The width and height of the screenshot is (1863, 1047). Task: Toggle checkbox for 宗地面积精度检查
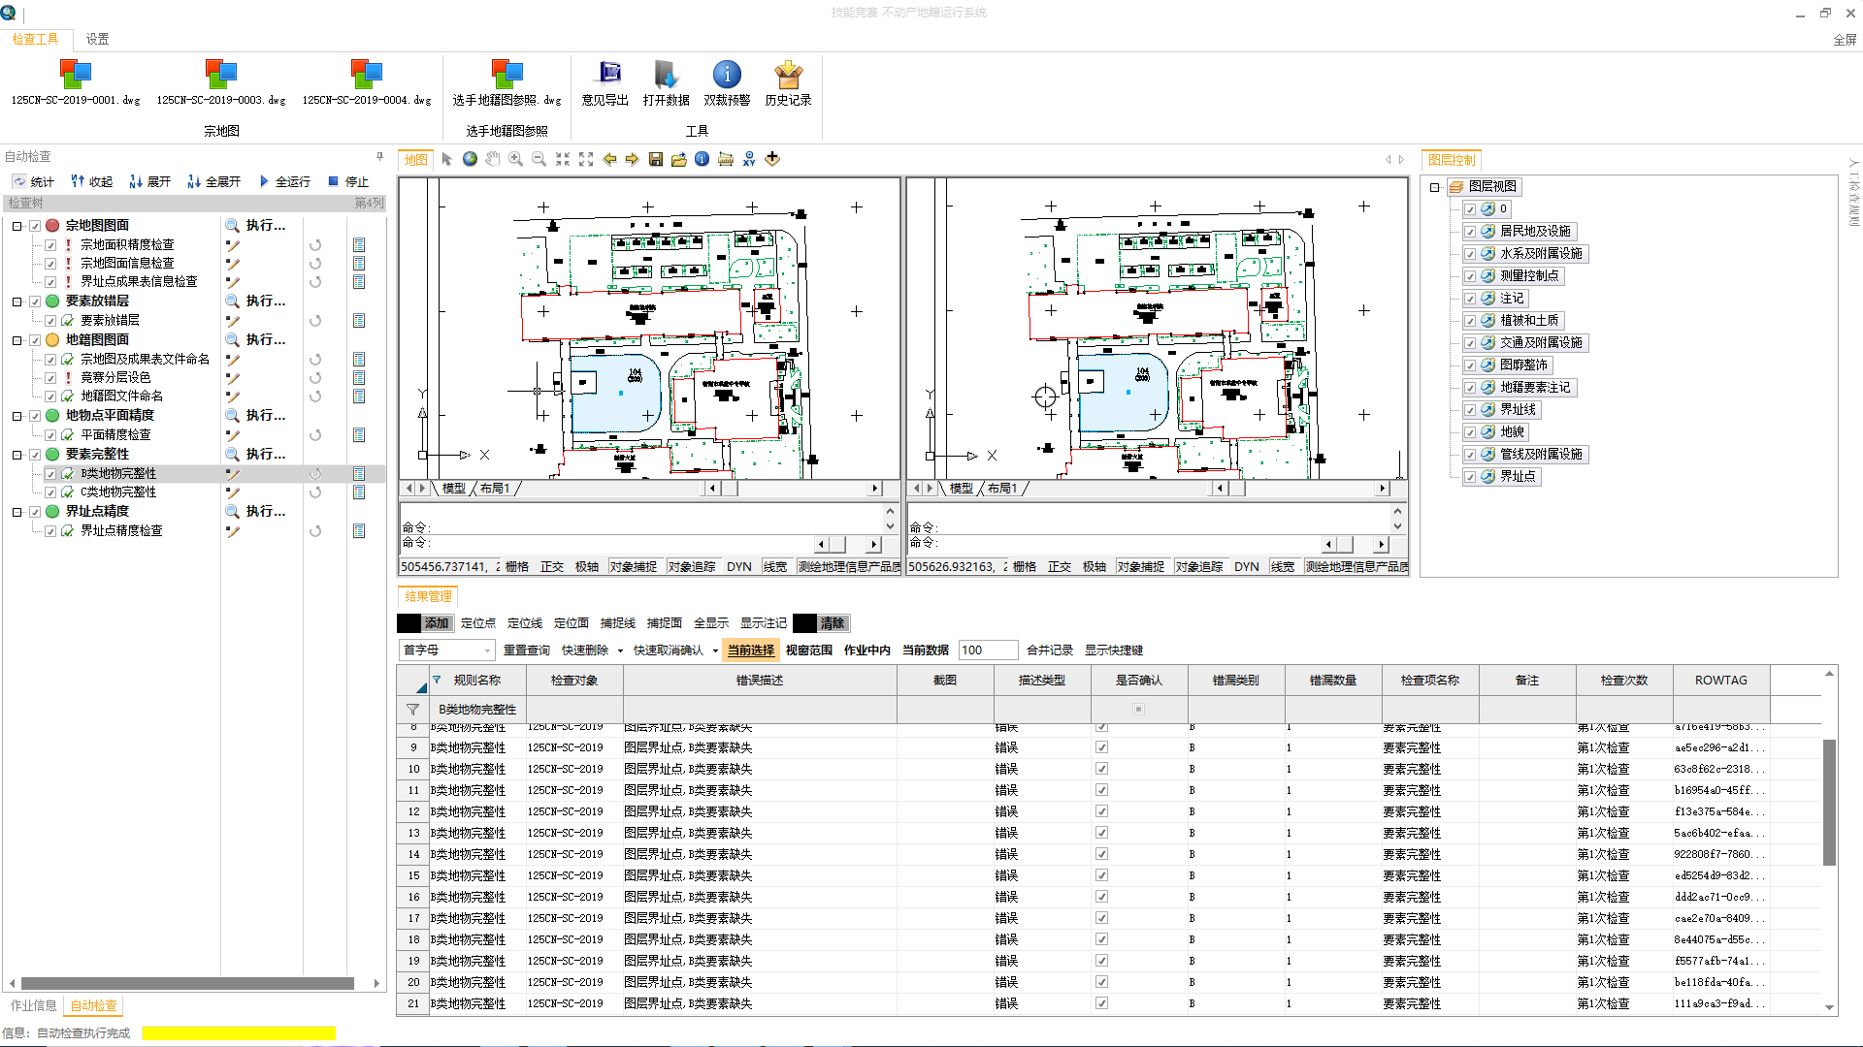(50, 245)
